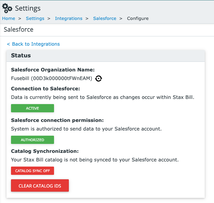Image resolution: width=214 pixels, height=203 pixels.
Task: Select the Status panel header
Action: (x=106, y=56)
